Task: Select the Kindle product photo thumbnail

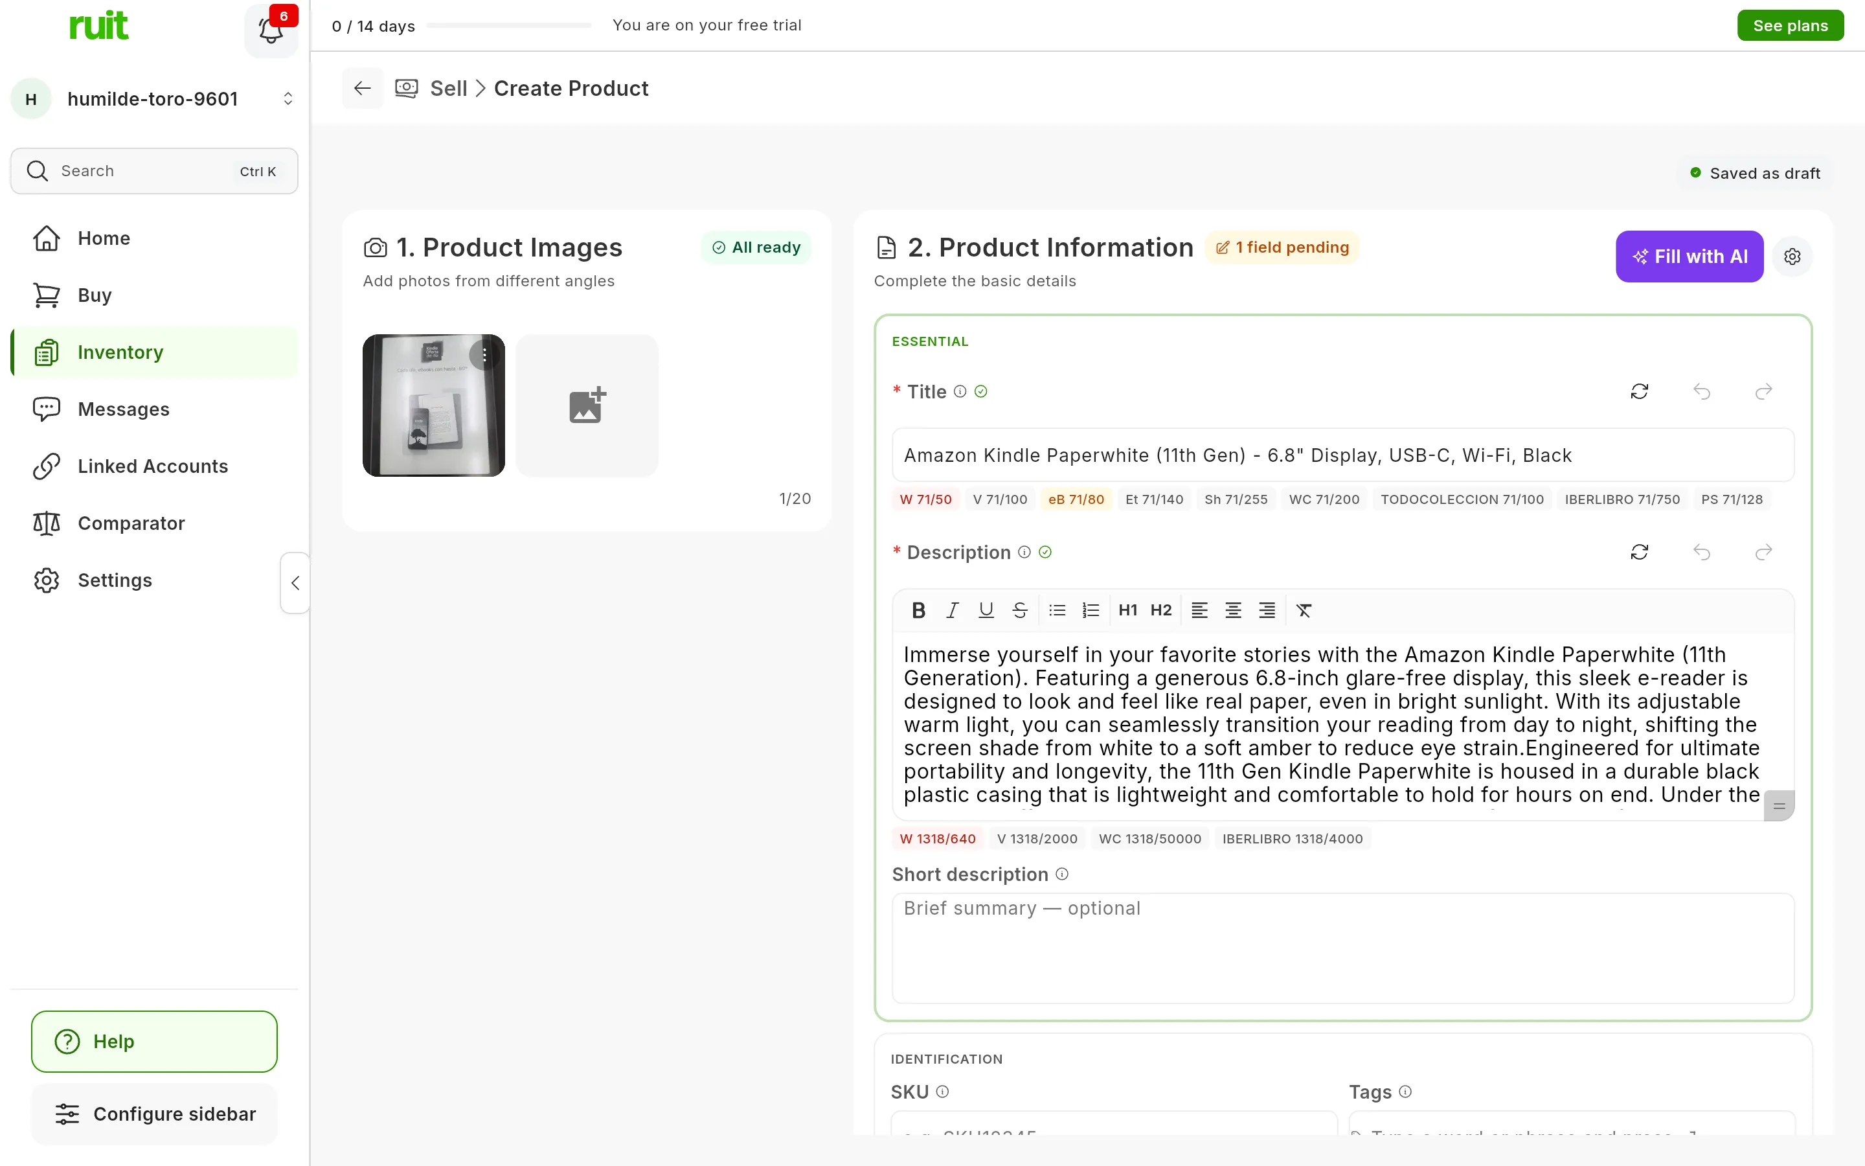Action: point(434,406)
